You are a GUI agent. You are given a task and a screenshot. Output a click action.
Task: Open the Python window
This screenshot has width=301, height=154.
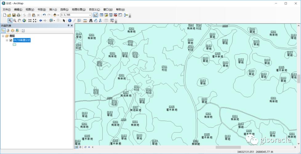[x=120, y=15]
